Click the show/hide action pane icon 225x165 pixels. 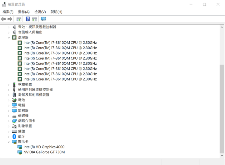coord(34,19)
